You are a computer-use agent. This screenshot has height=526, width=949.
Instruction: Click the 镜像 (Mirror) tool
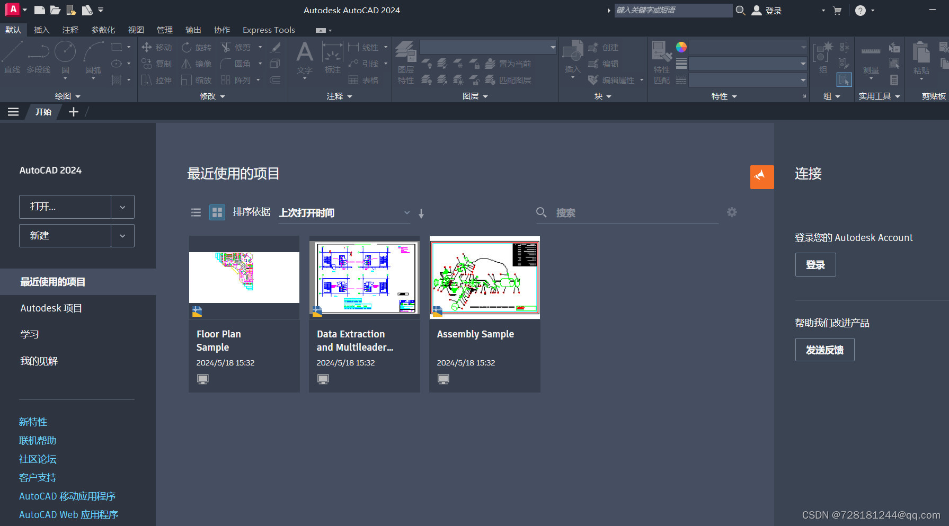[x=197, y=64]
